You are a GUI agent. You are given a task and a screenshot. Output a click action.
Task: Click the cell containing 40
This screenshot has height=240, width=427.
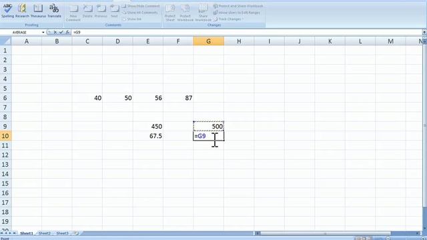coord(87,98)
